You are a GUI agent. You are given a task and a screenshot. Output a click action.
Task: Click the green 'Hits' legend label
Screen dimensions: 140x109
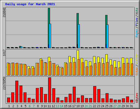[x=137, y=11]
